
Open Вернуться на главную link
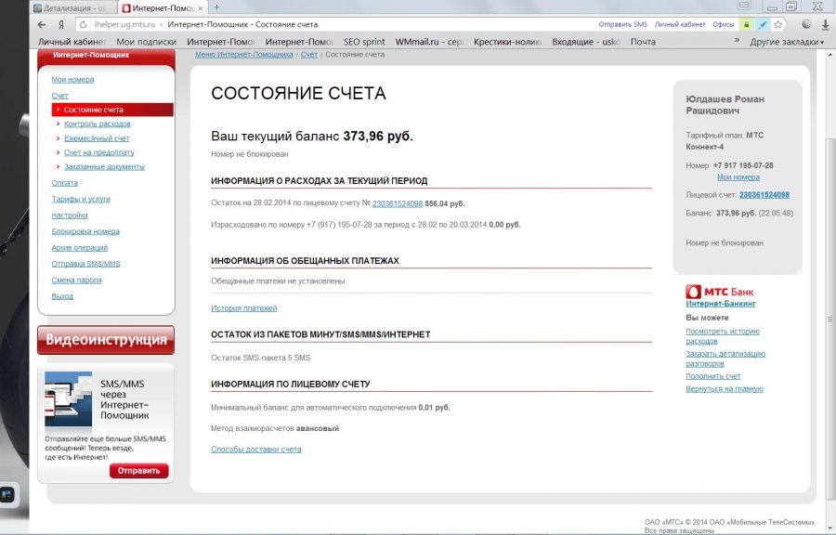point(724,389)
